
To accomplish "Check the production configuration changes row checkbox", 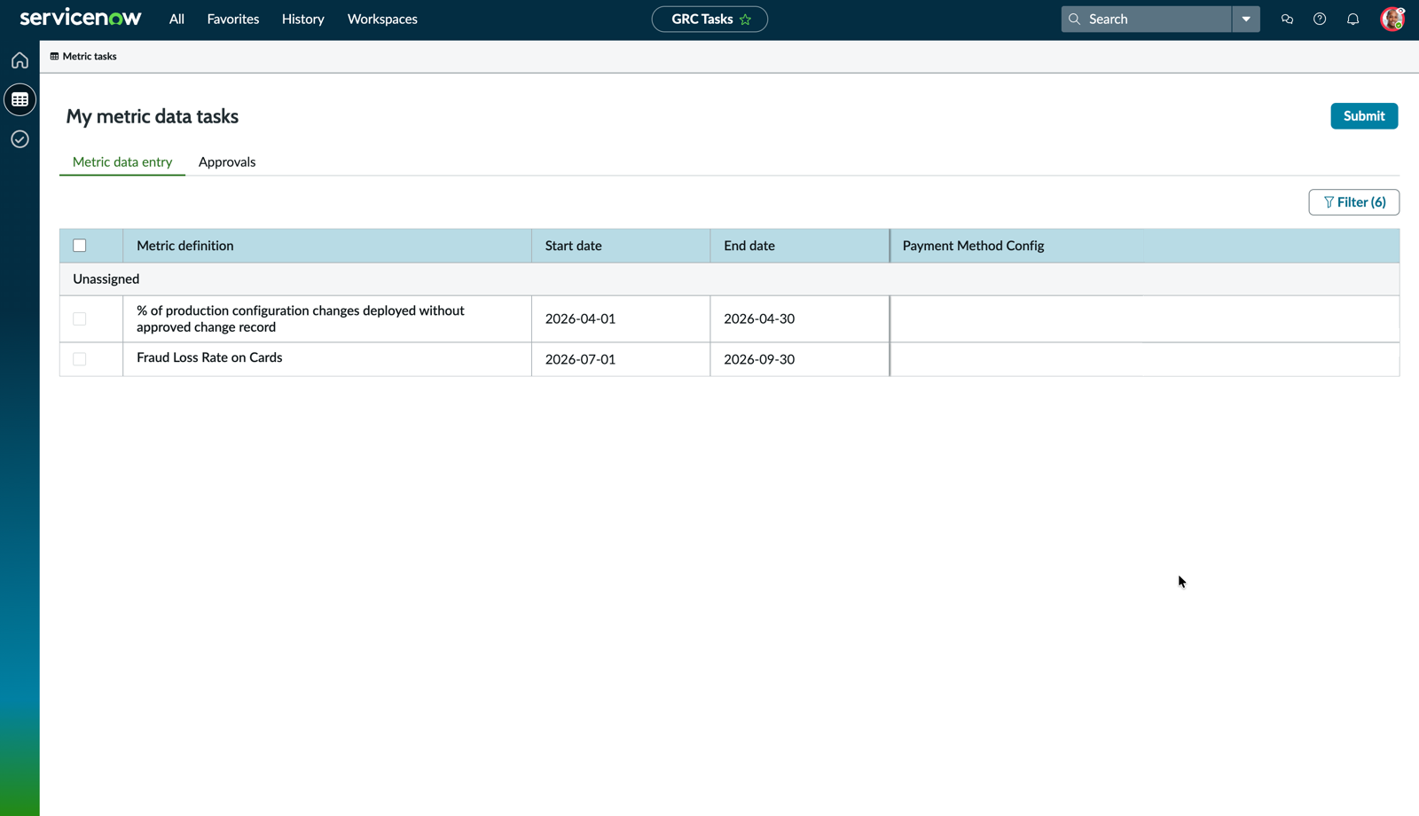I will tap(80, 318).
